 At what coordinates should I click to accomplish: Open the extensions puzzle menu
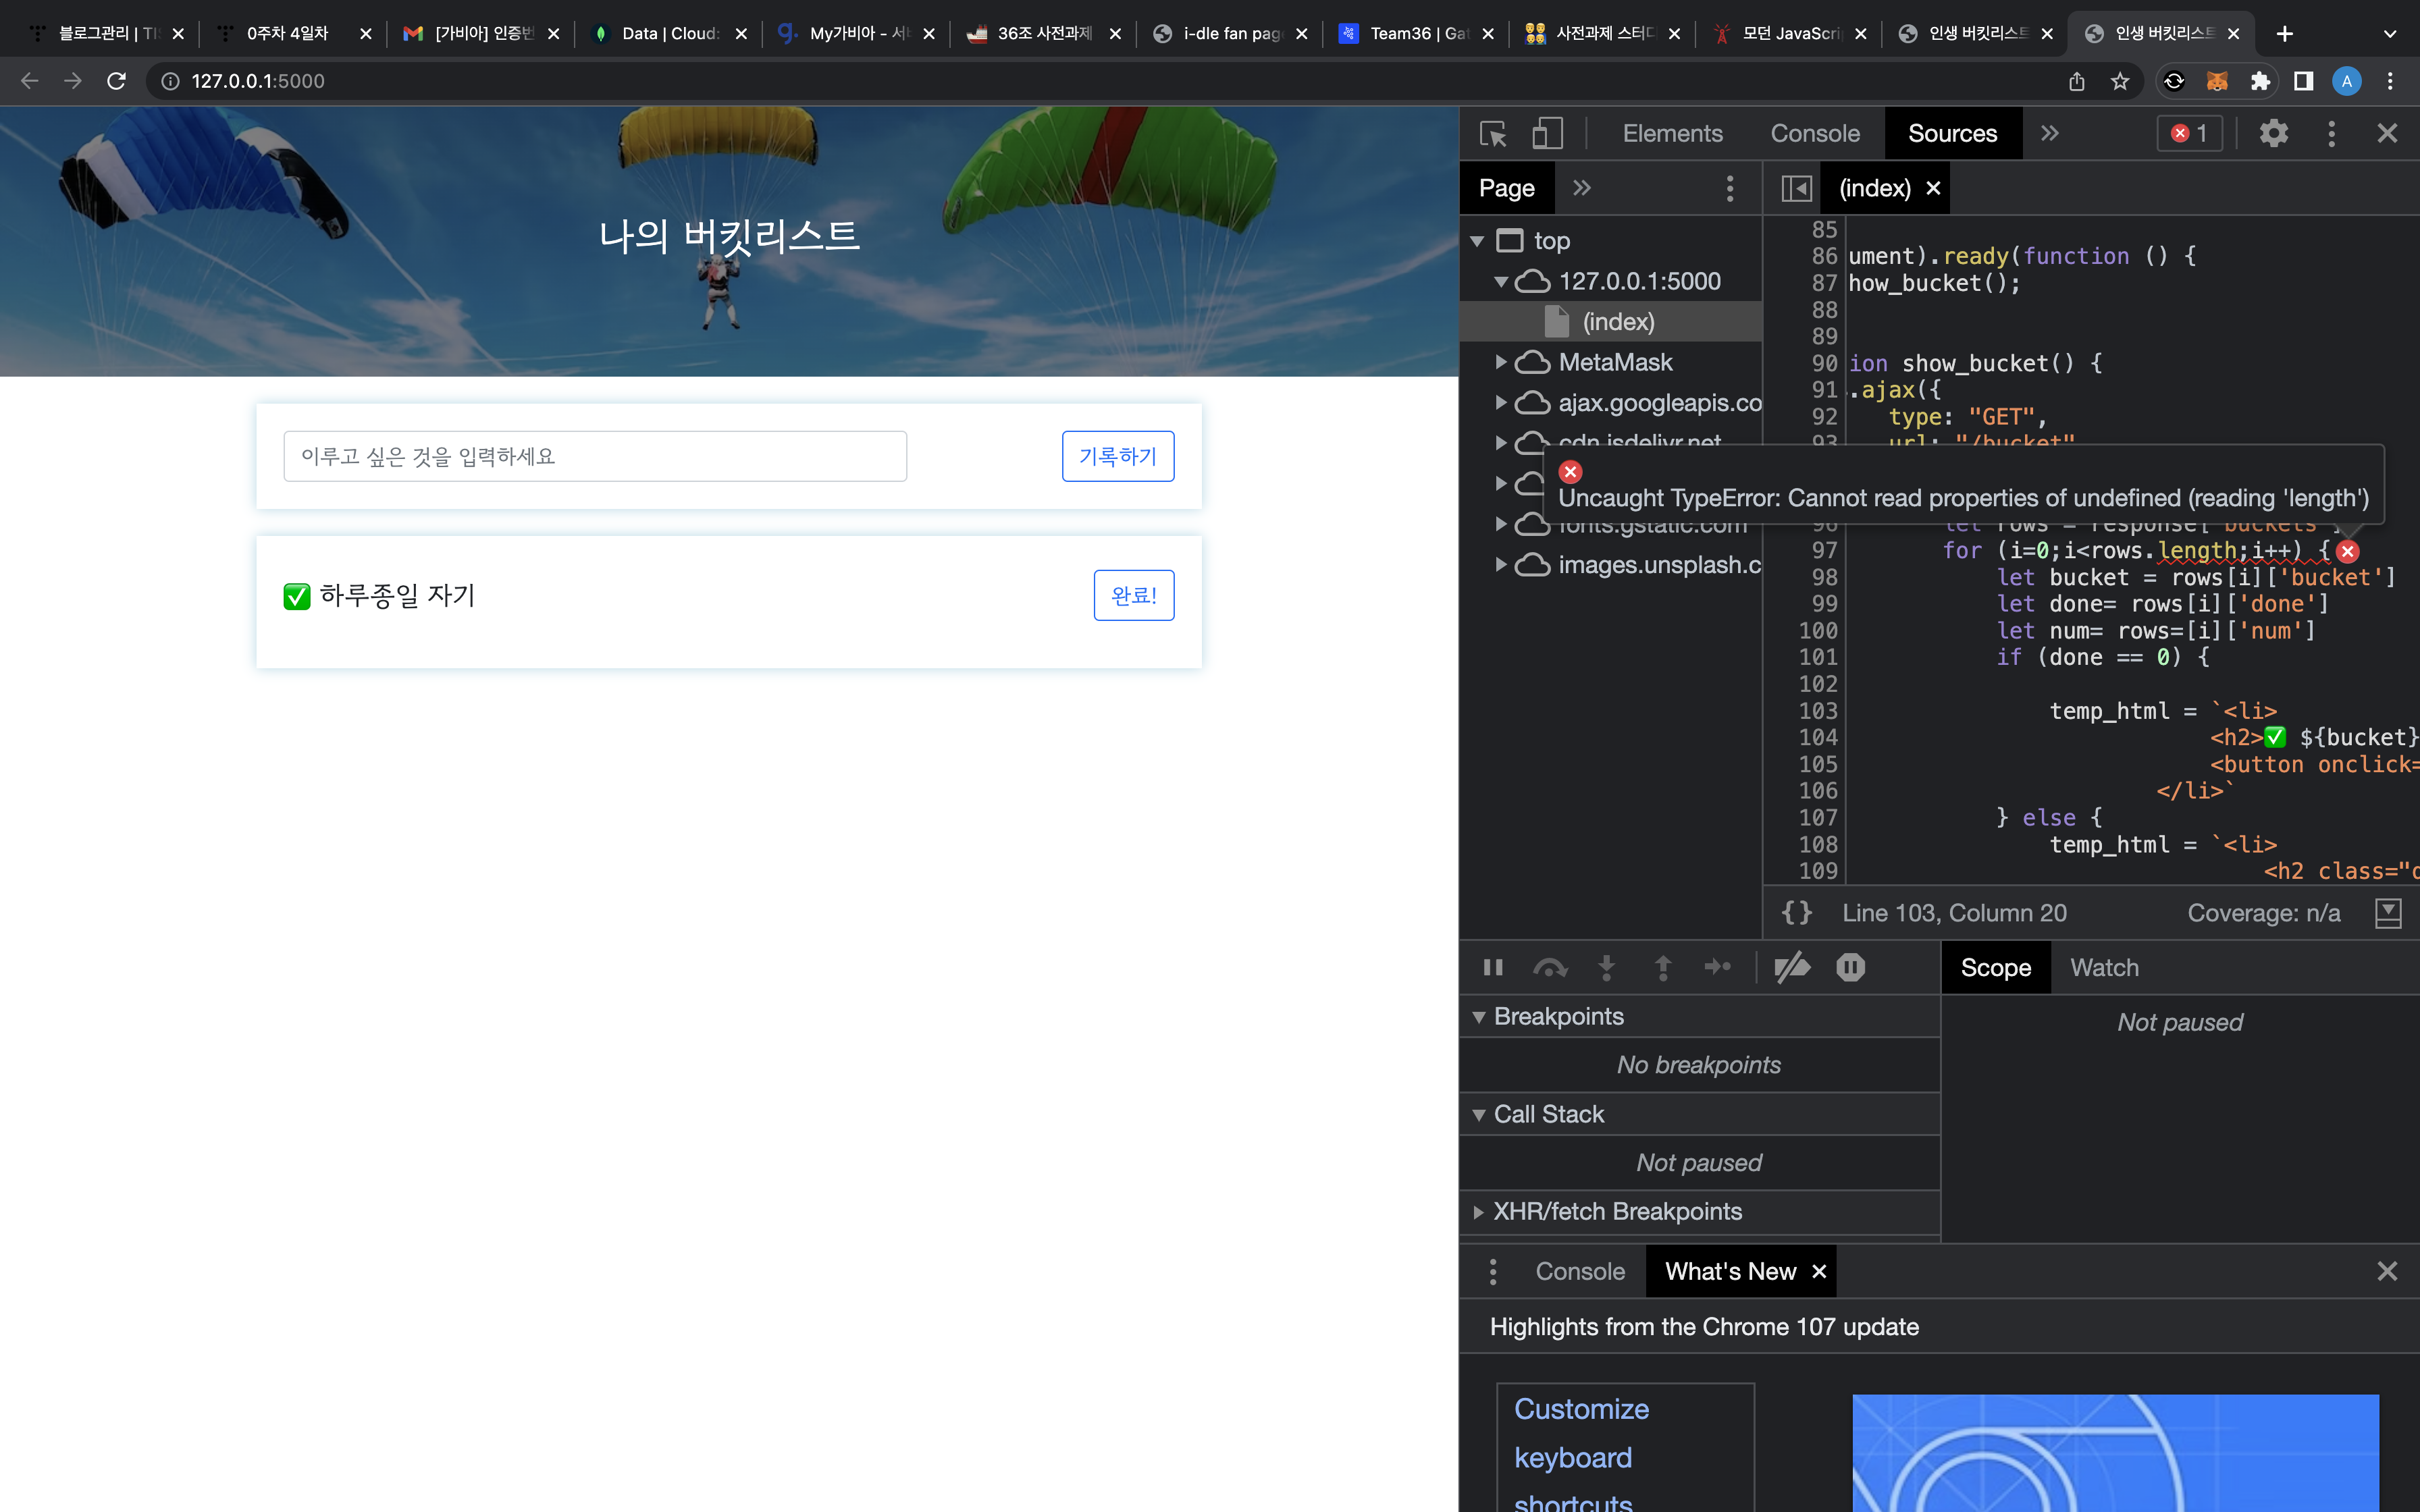tap(2260, 81)
